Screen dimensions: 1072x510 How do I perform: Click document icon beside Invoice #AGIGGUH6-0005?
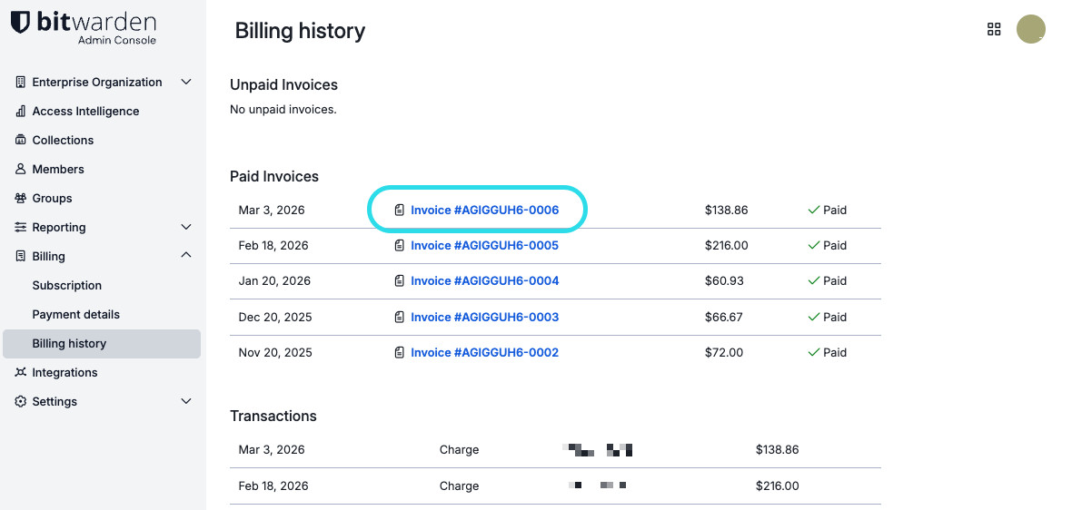[400, 246]
